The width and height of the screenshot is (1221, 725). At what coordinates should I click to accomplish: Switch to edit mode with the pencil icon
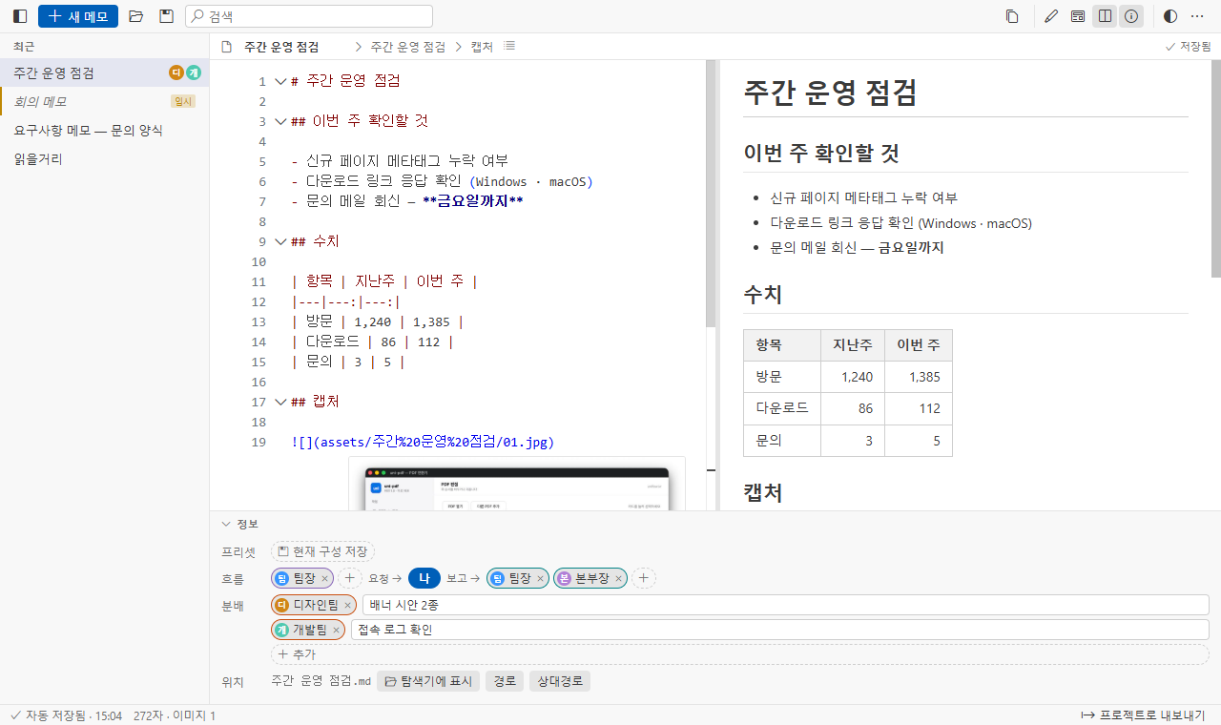coord(1051,16)
